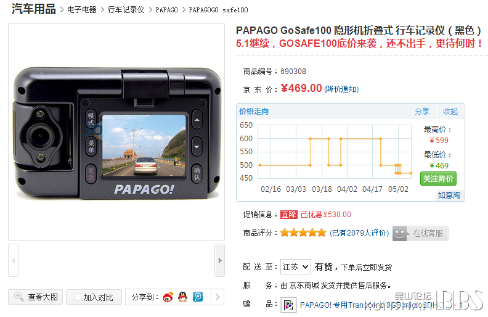
Task: Click the ¥469.00 JD price
Action: click(x=301, y=88)
